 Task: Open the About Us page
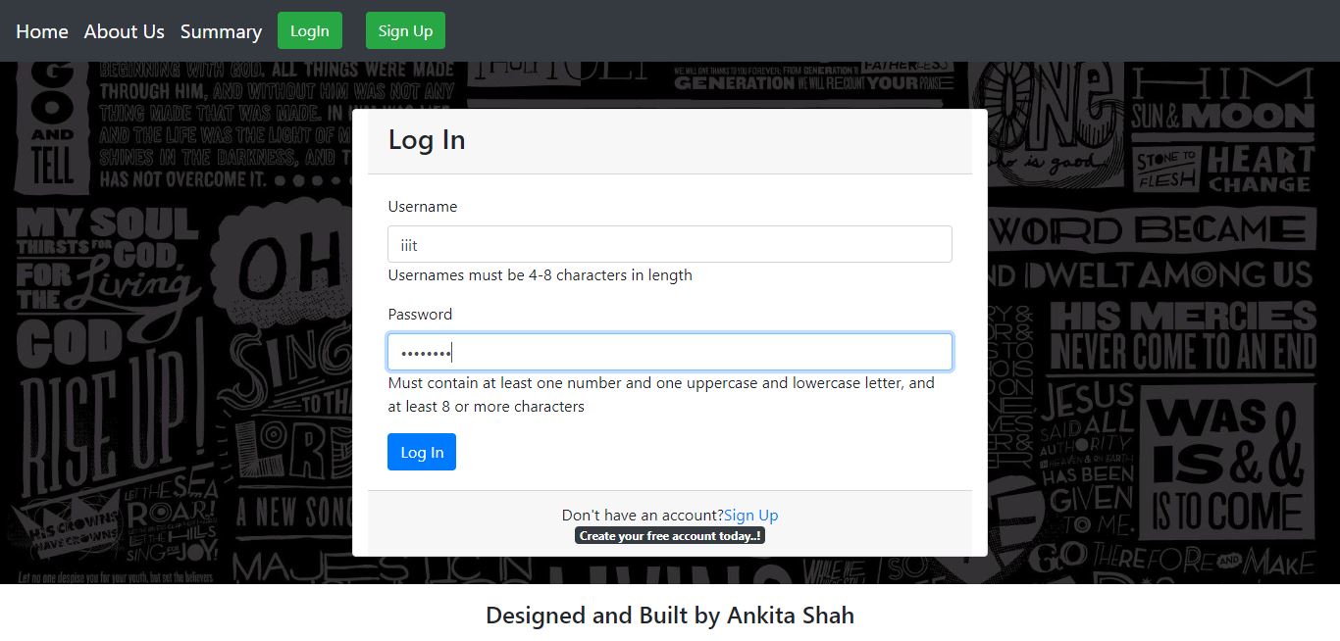[124, 31]
